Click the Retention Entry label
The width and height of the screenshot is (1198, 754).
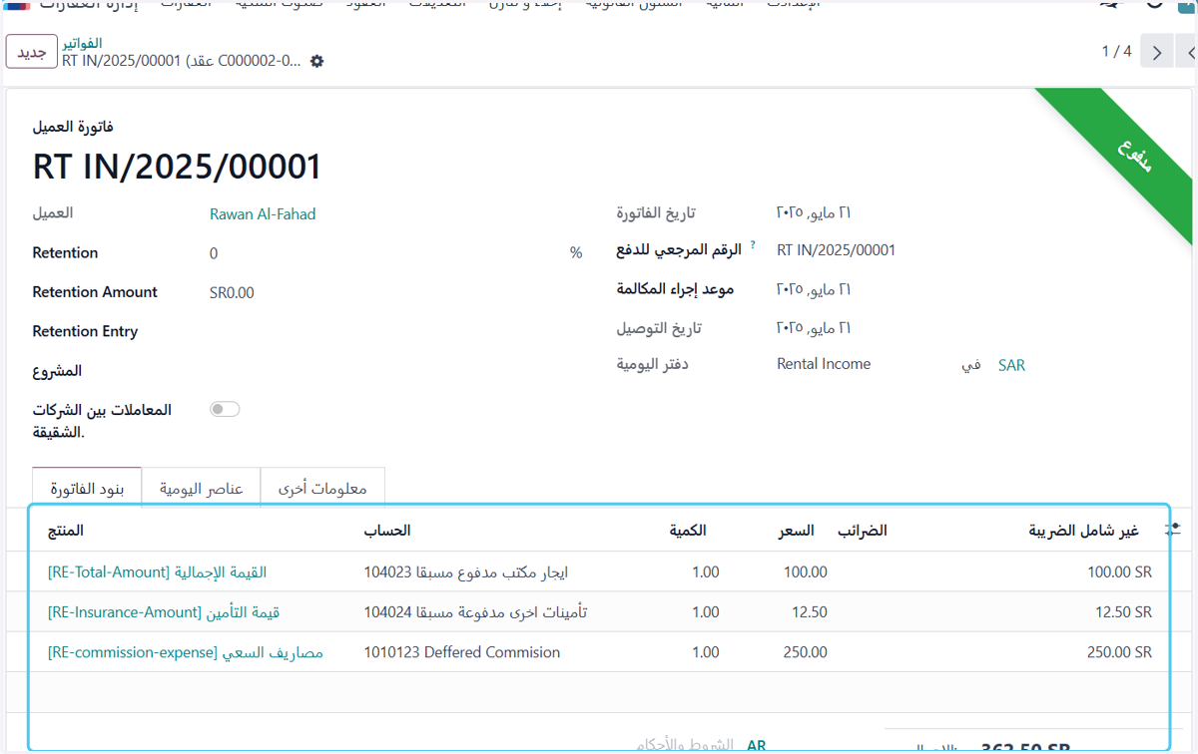[85, 332]
